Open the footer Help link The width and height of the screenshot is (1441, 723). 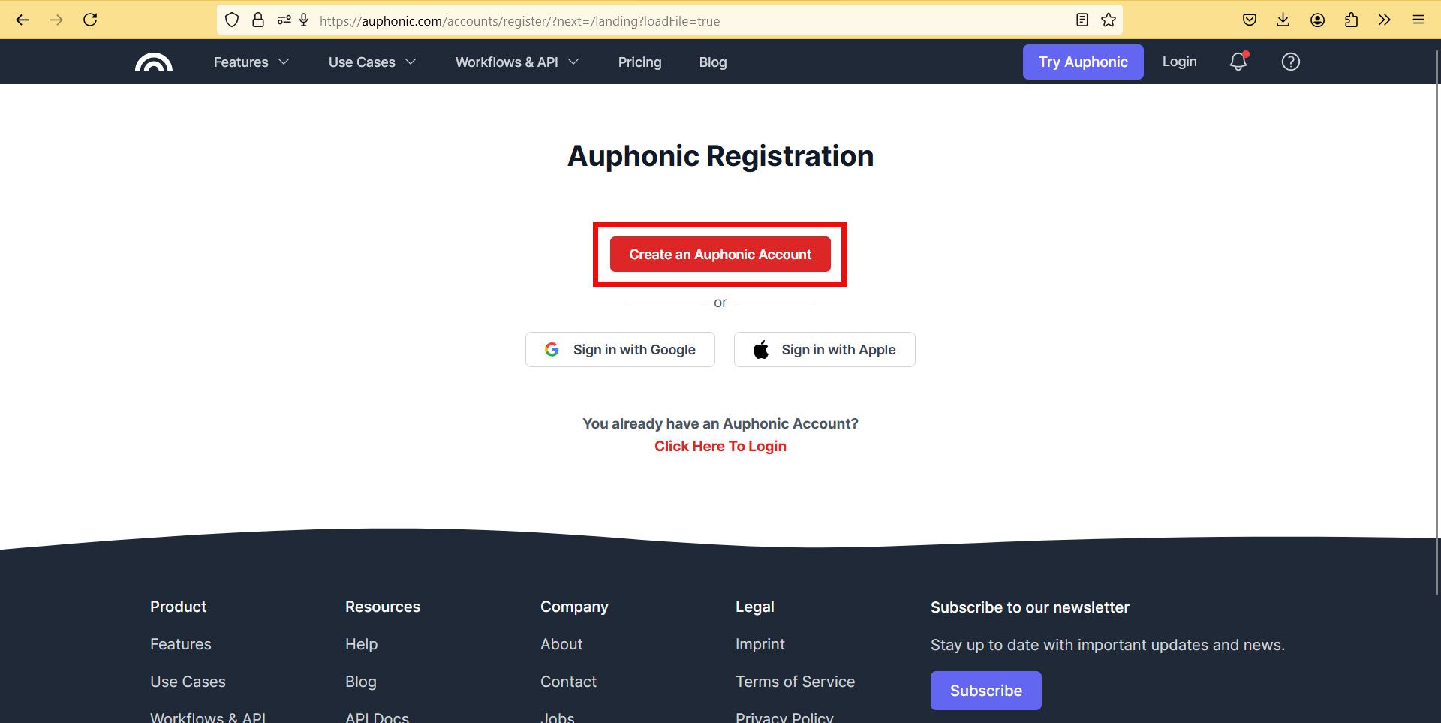click(x=361, y=644)
